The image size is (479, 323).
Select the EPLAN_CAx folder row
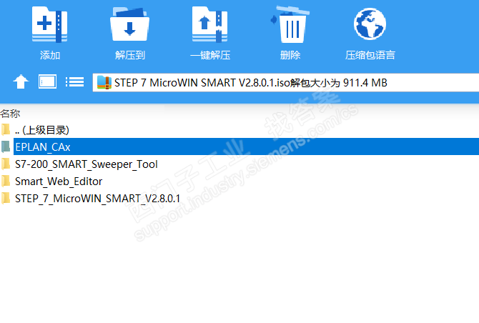click(239, 146)
